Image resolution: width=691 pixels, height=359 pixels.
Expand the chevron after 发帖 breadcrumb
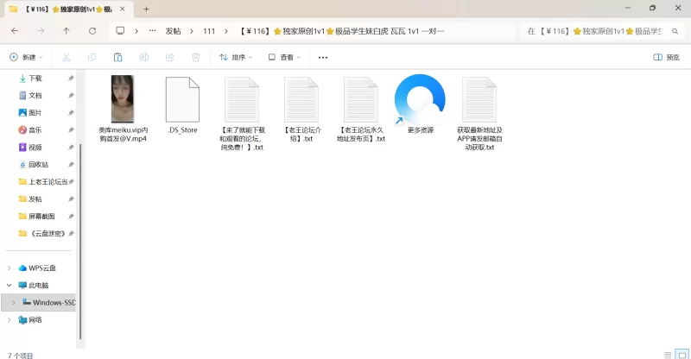coord(192,31)
